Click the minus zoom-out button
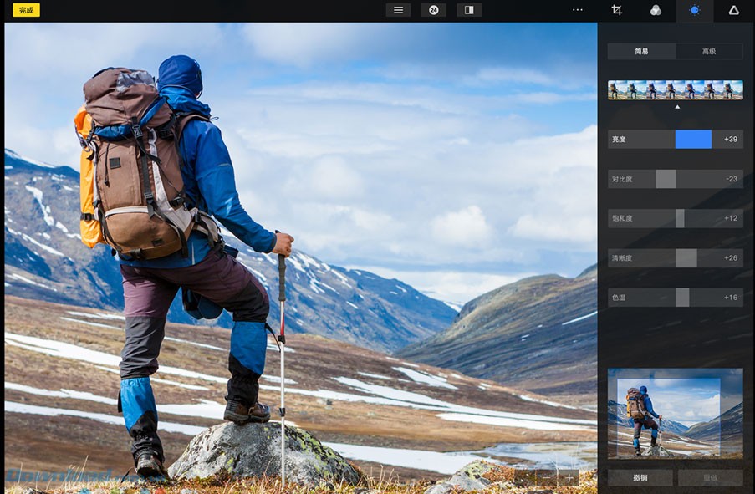The height and width of the screenshot is (494, 755). click(x=547, y=477)
